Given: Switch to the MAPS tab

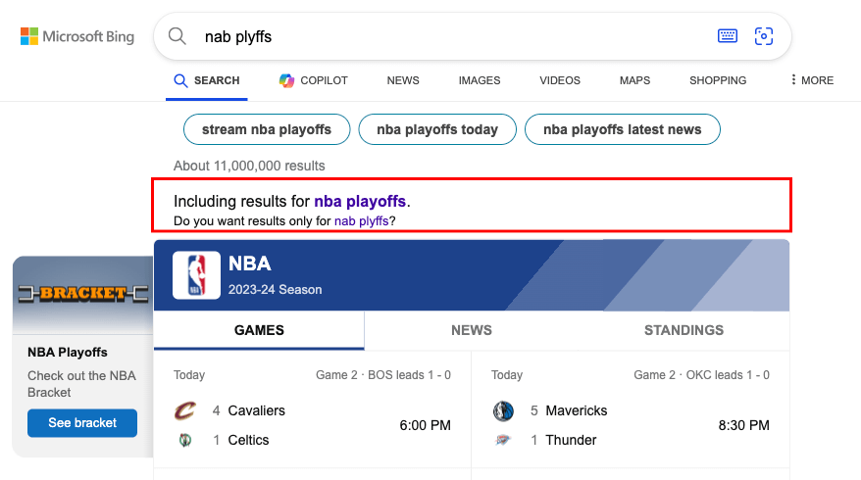Looking at the screenshot, I should click(634, 80).
